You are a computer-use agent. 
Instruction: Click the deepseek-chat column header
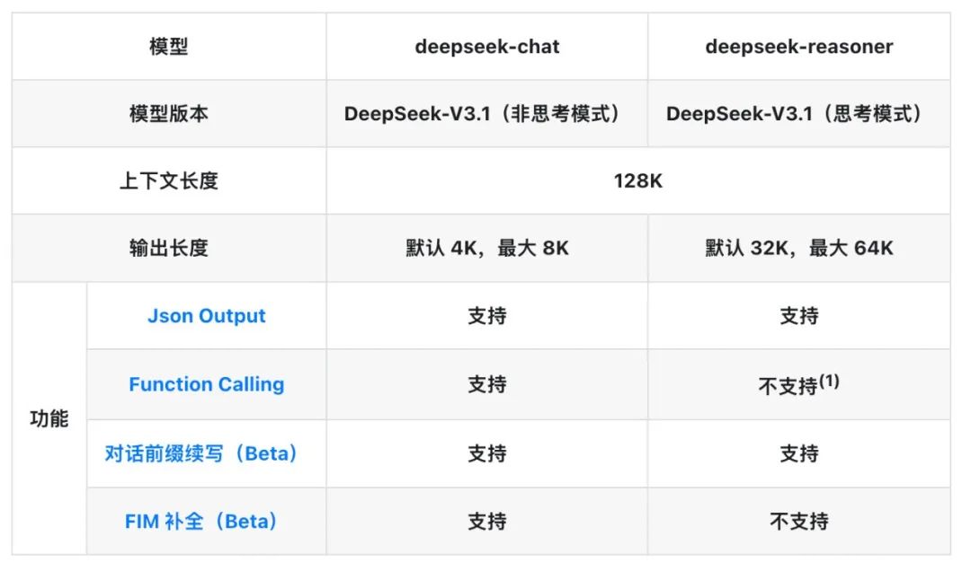click(486, 47)
